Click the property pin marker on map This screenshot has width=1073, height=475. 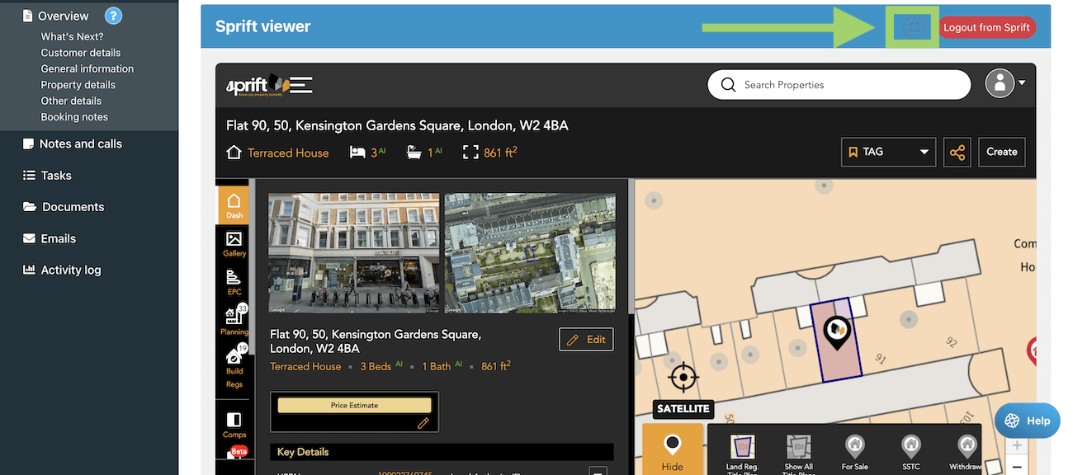pos(838,333)
